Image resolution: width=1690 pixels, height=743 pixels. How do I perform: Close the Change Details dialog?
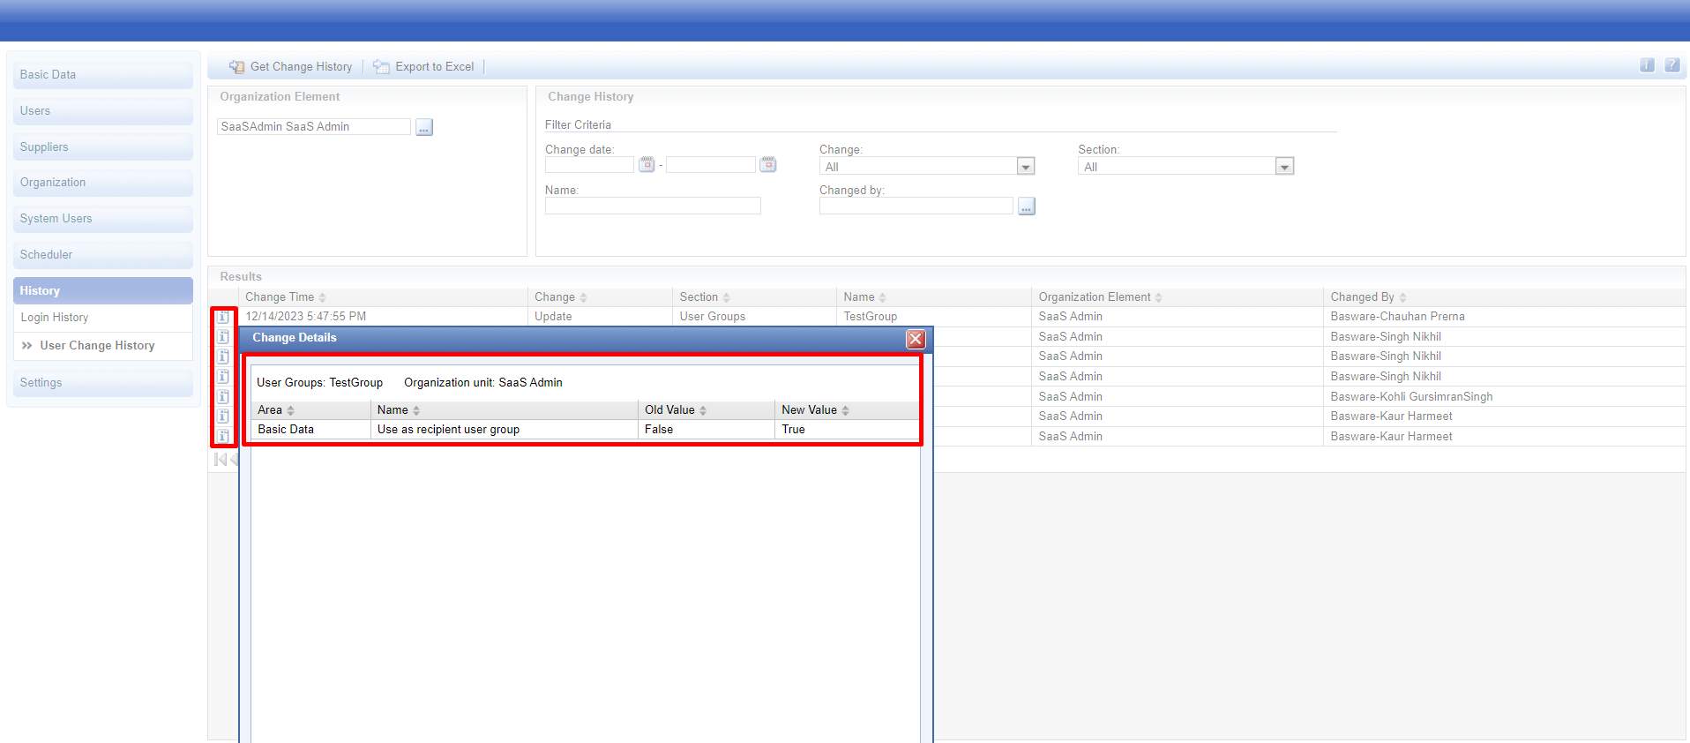point(916,339)
